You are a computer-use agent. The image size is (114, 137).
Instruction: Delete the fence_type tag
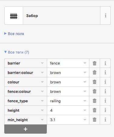(95, 101)
